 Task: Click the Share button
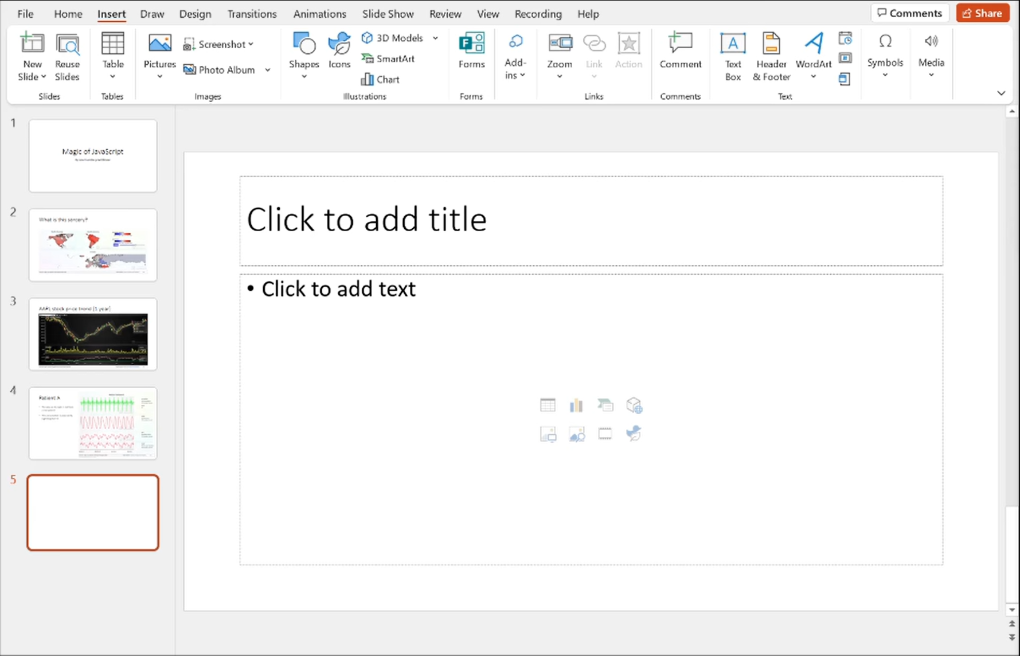pyautogui.click(x=982, y=13)
